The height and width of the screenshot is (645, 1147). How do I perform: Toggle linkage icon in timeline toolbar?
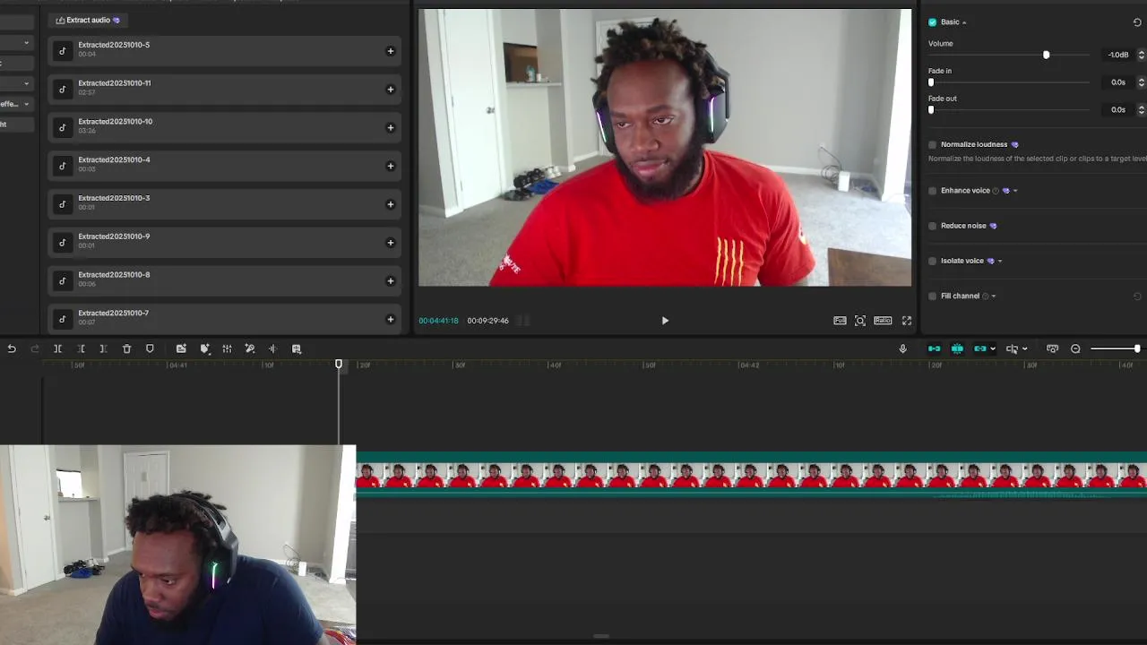979,348
